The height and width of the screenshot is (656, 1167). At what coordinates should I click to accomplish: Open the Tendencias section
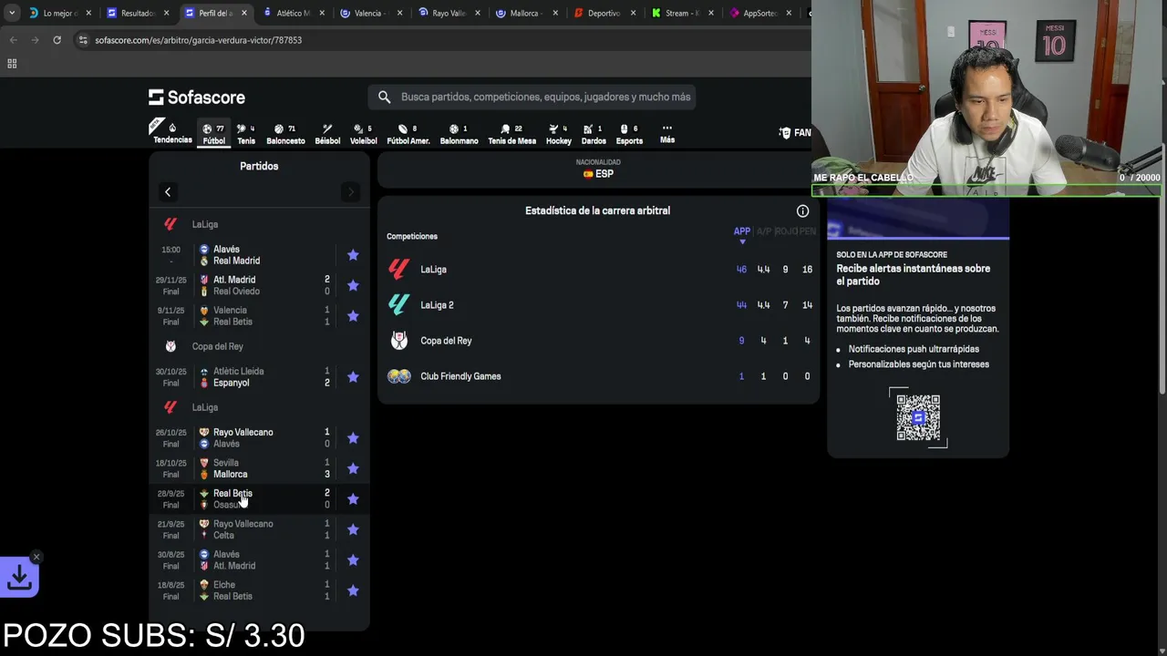(172, 133)
